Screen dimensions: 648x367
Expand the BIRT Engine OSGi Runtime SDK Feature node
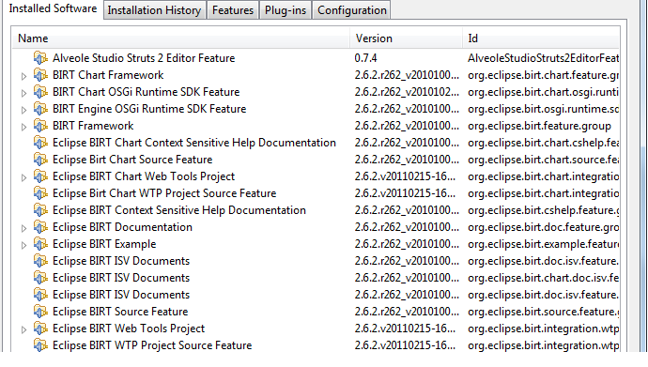click(23, 110)
